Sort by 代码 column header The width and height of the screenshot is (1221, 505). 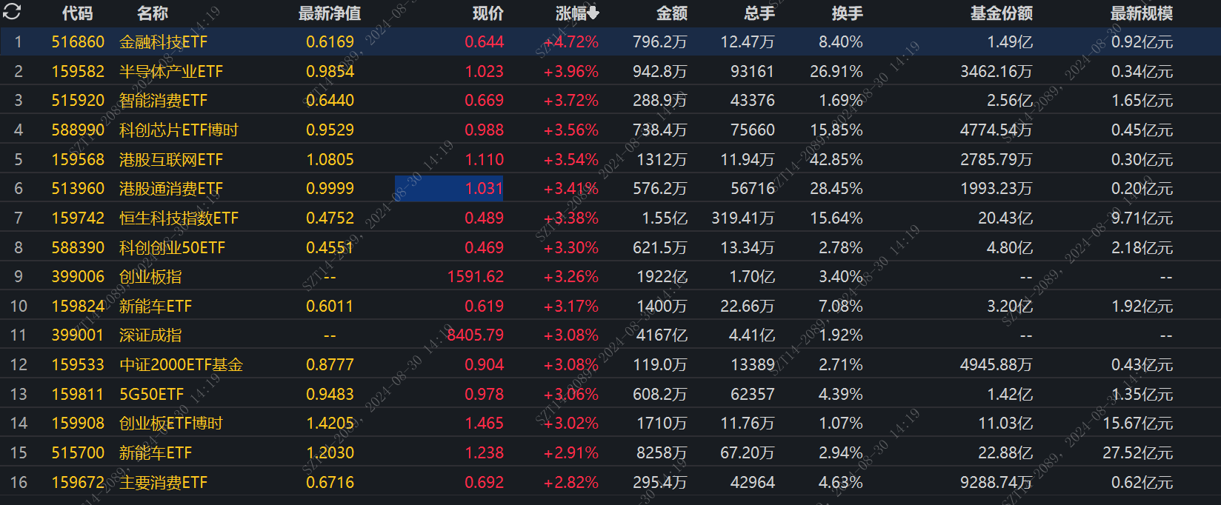tap(78, 13)
